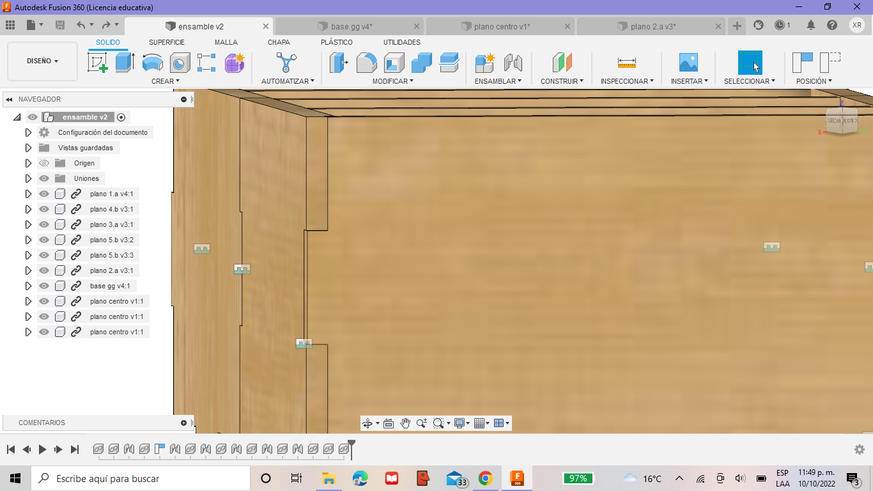Undo the last action
Screen dimensions: 873x491
tap(81, 25)
